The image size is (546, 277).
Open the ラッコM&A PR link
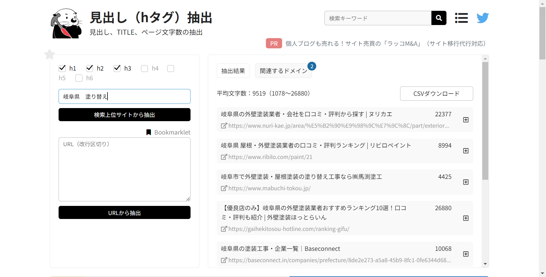(x=385, y=44)
